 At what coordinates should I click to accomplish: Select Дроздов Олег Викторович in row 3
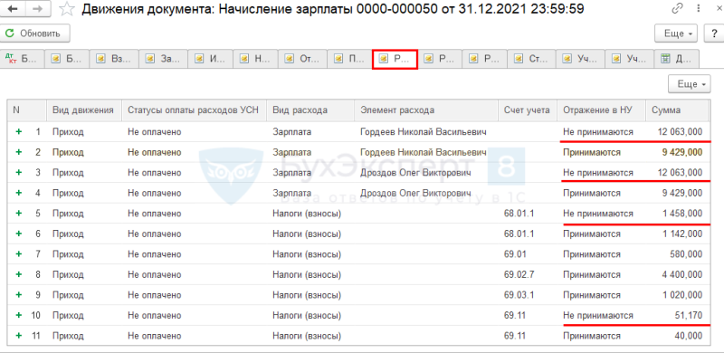(415, 173)
